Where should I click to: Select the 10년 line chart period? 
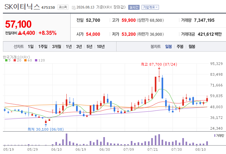(101, 46)
